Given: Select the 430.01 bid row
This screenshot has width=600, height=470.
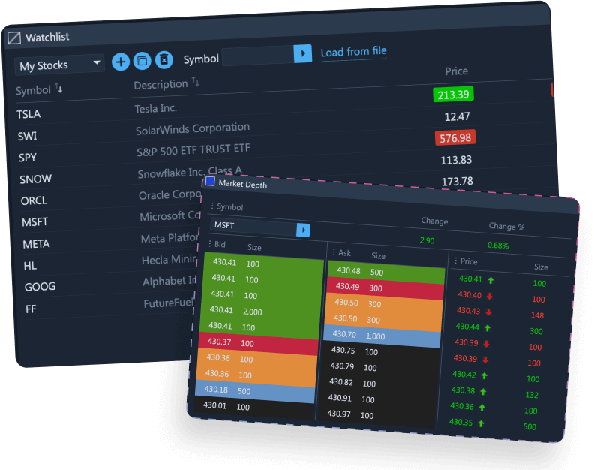Looking at the screenshot, I should [253, 408].
